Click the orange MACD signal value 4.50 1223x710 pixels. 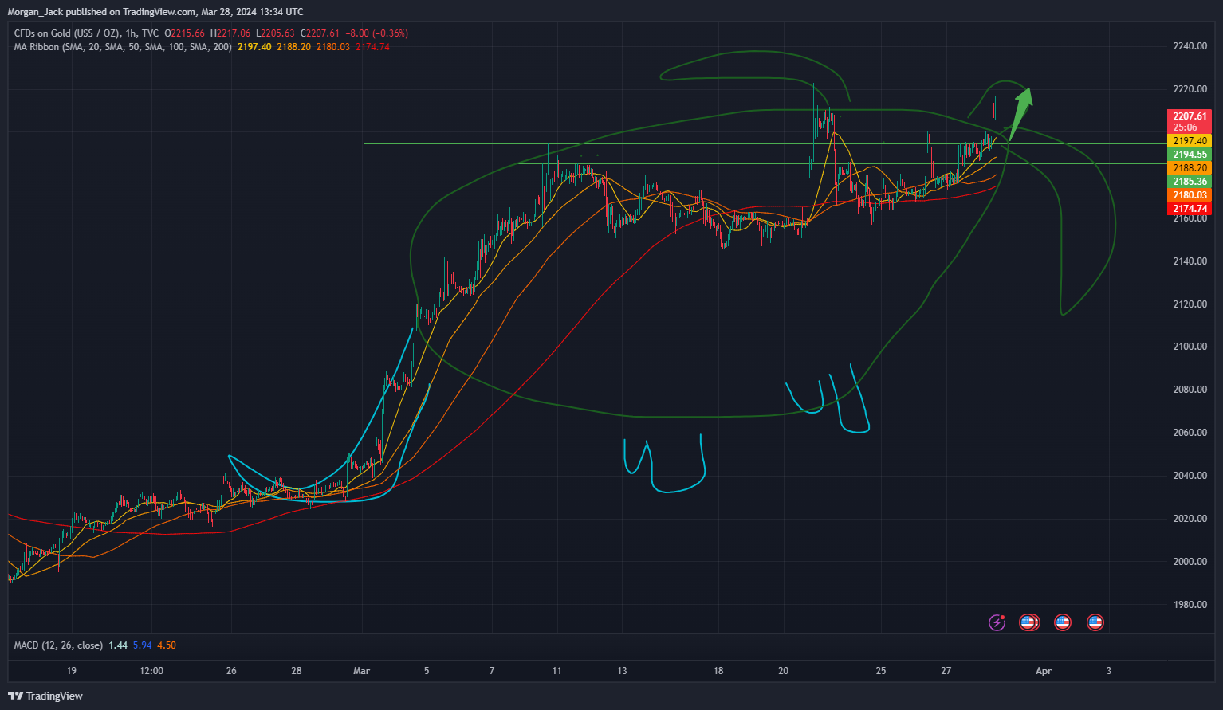pyautogui.click(x=167, y=645)
